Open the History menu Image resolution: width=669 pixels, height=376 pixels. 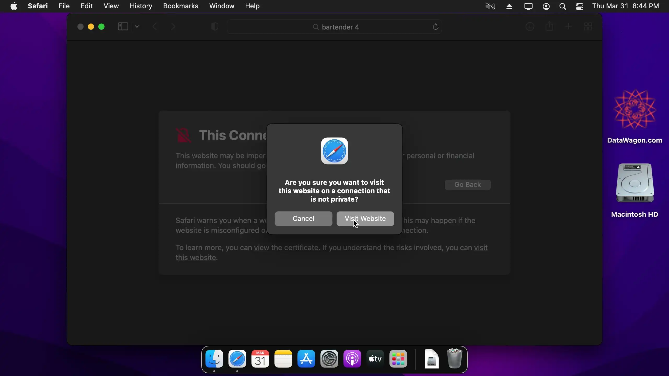(x=141, y=6)
